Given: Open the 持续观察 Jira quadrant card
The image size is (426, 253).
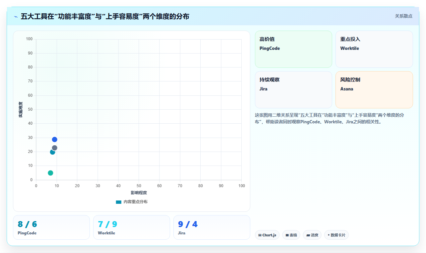Looking at the screenshot, I should coord(294,90).
